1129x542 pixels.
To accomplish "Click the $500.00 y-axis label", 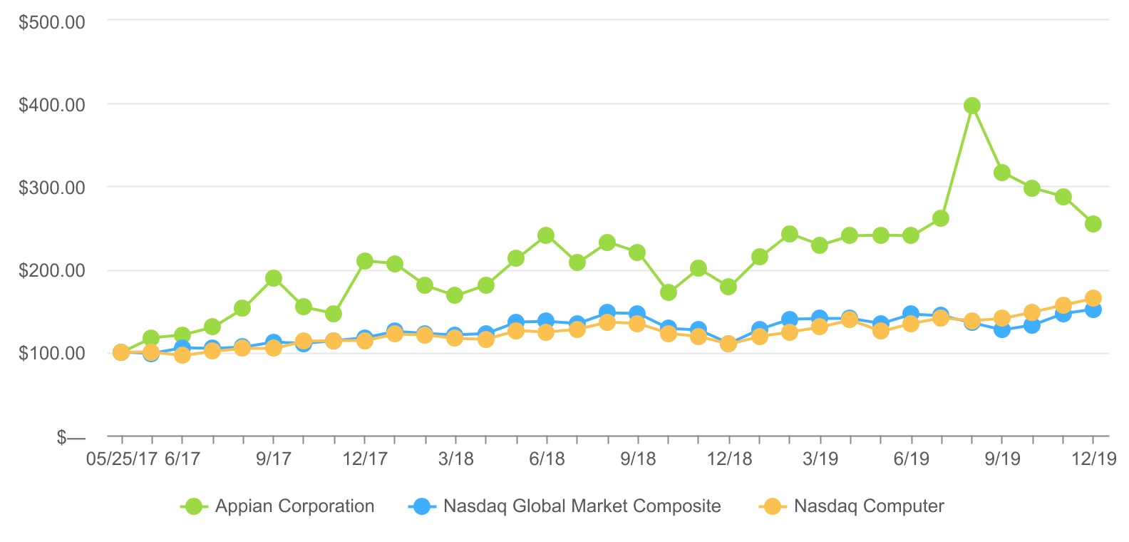I will pos(51,22).
